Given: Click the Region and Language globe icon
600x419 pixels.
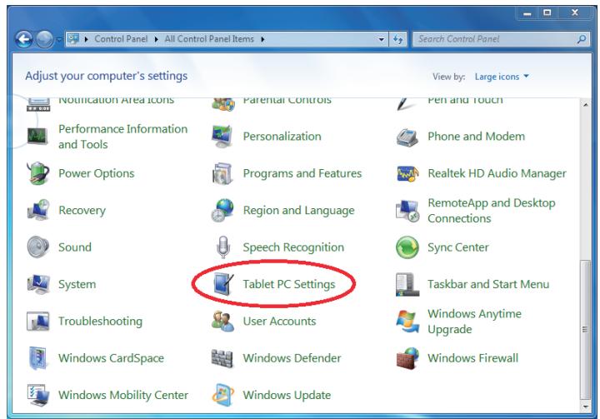Looking at the screenshot, I should tap(222, 210).
